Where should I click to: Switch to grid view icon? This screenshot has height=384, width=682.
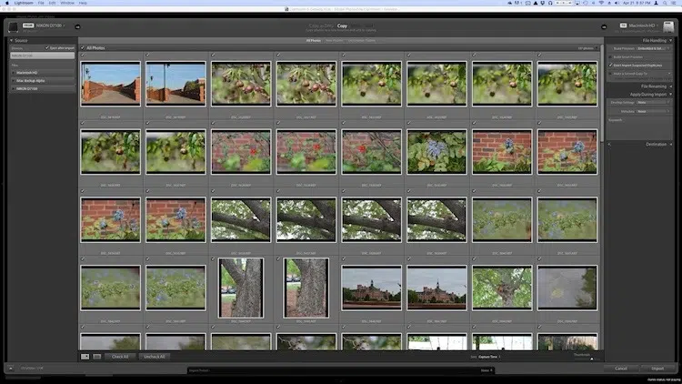pyautogui.click(x=85, y=357)
